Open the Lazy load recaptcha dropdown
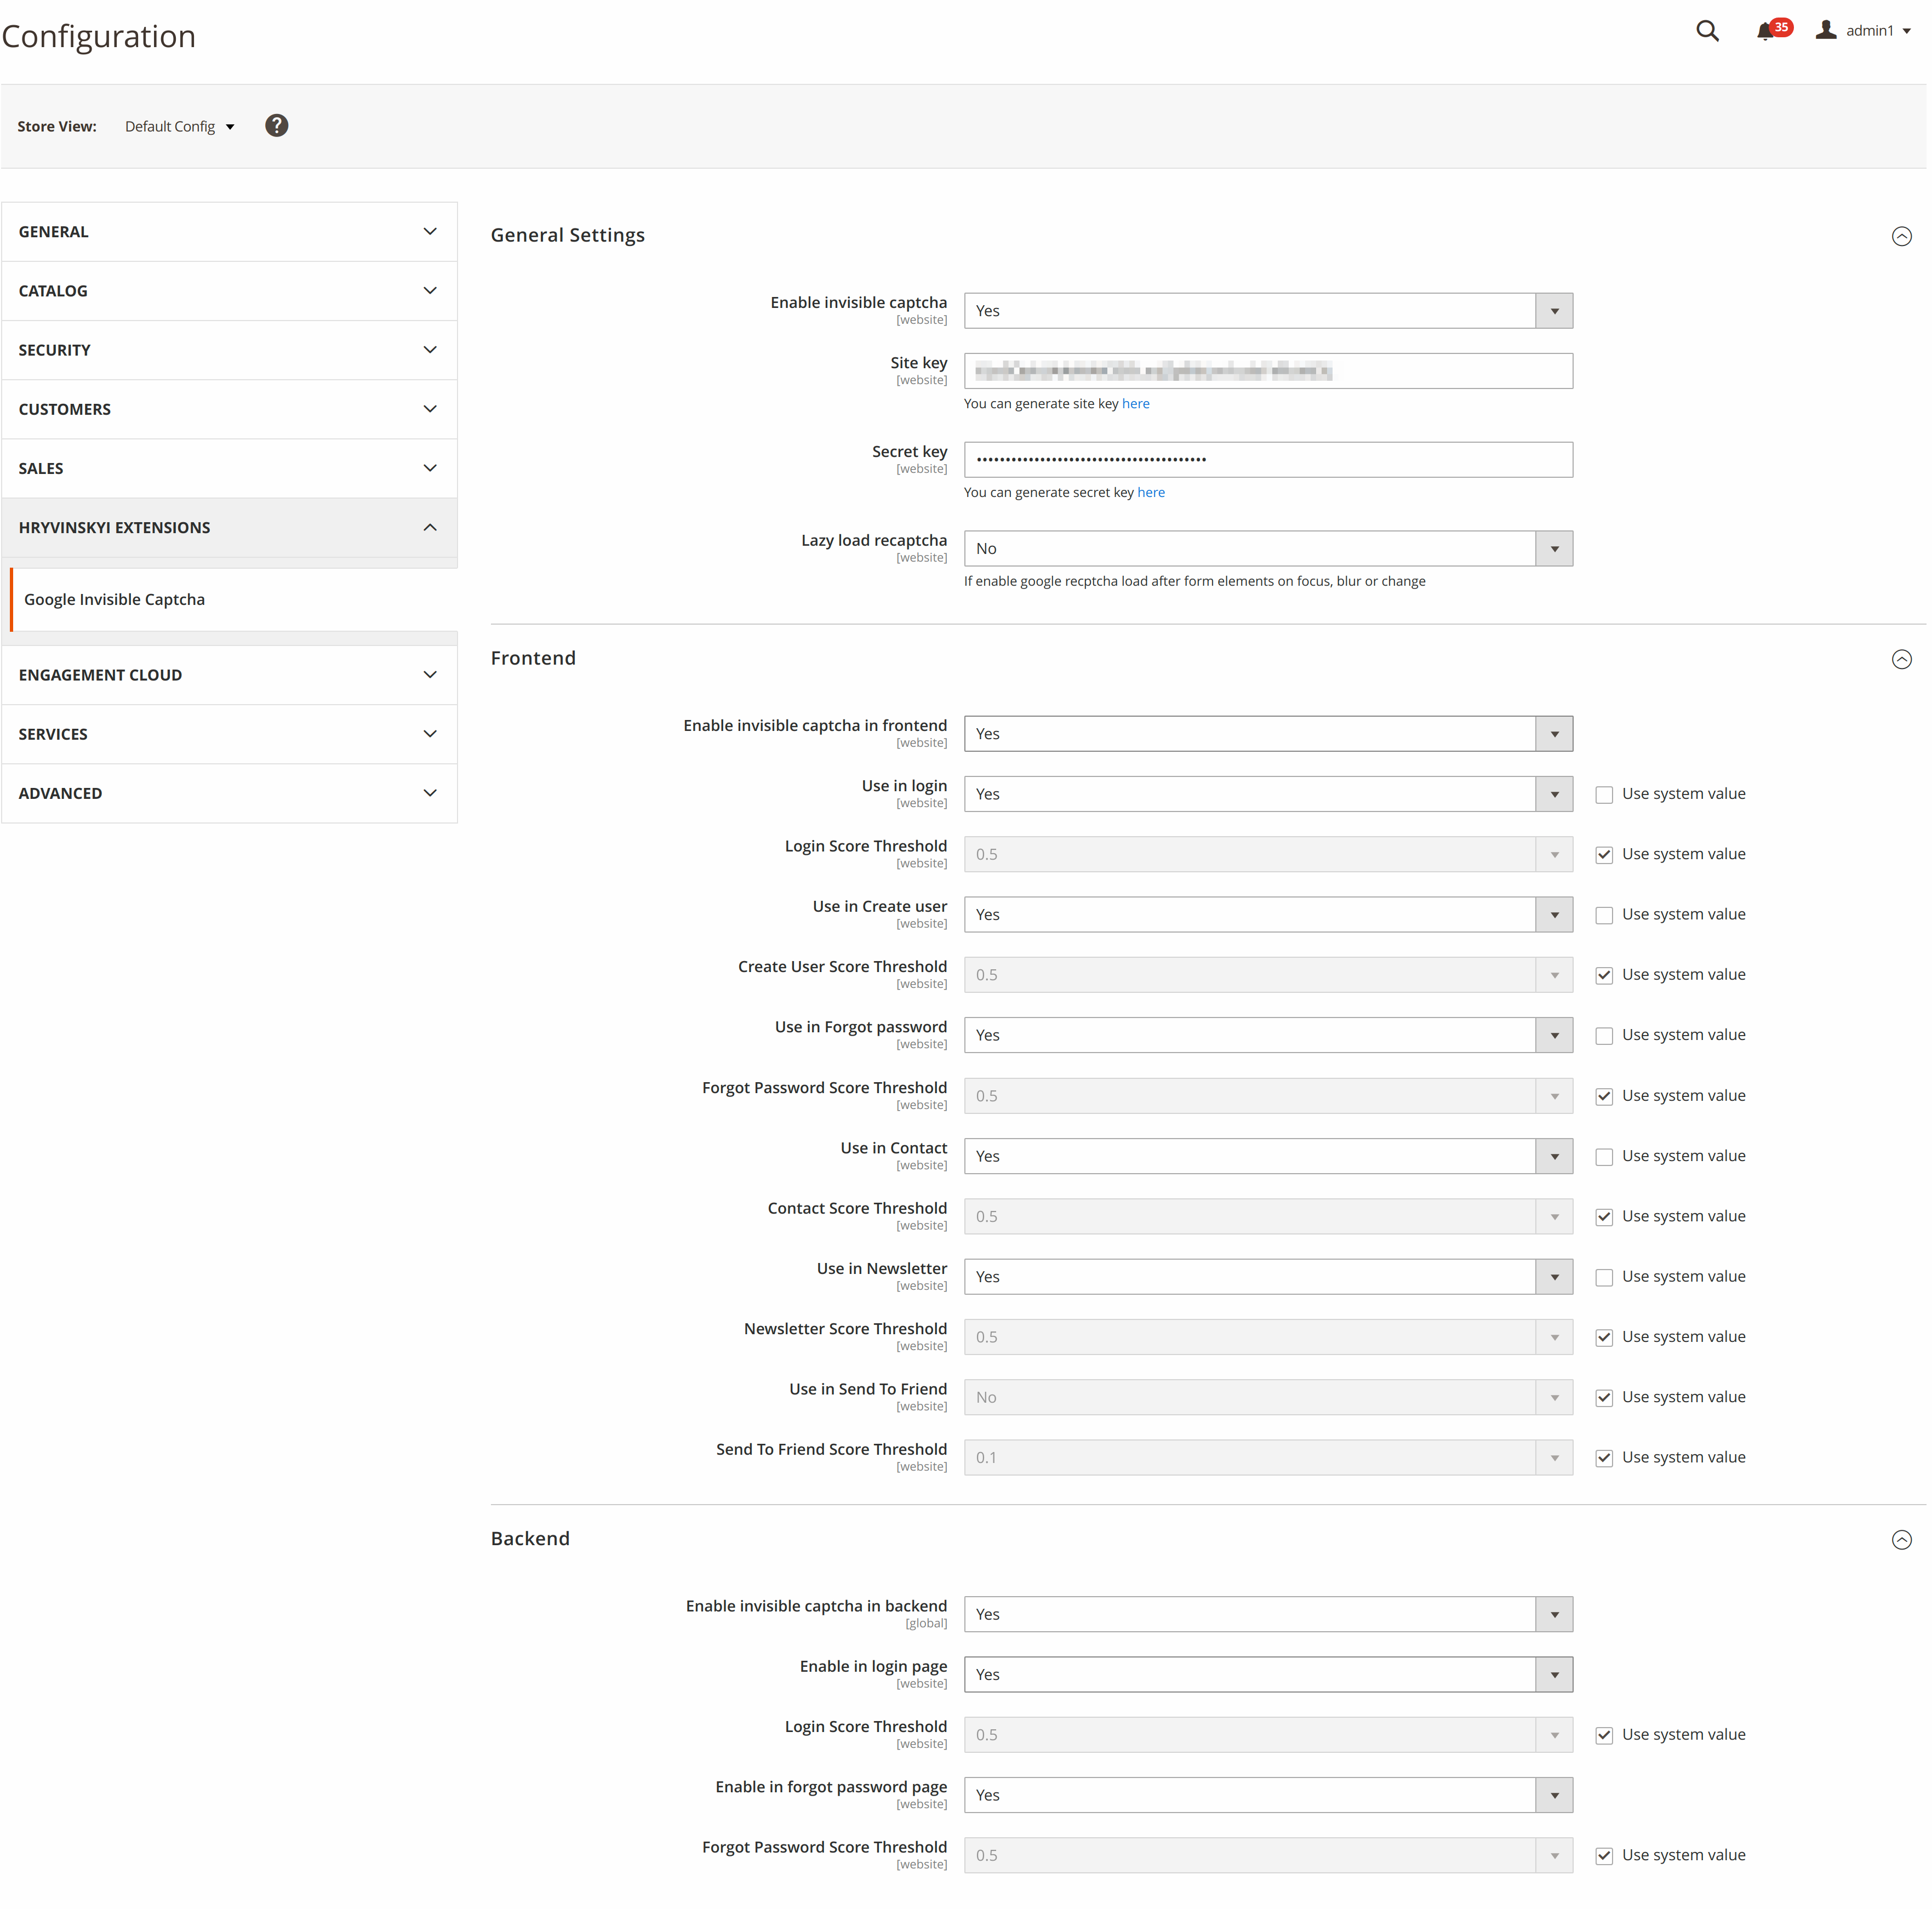The width and height of the screenshot is (1932, 1909). 1267,549
